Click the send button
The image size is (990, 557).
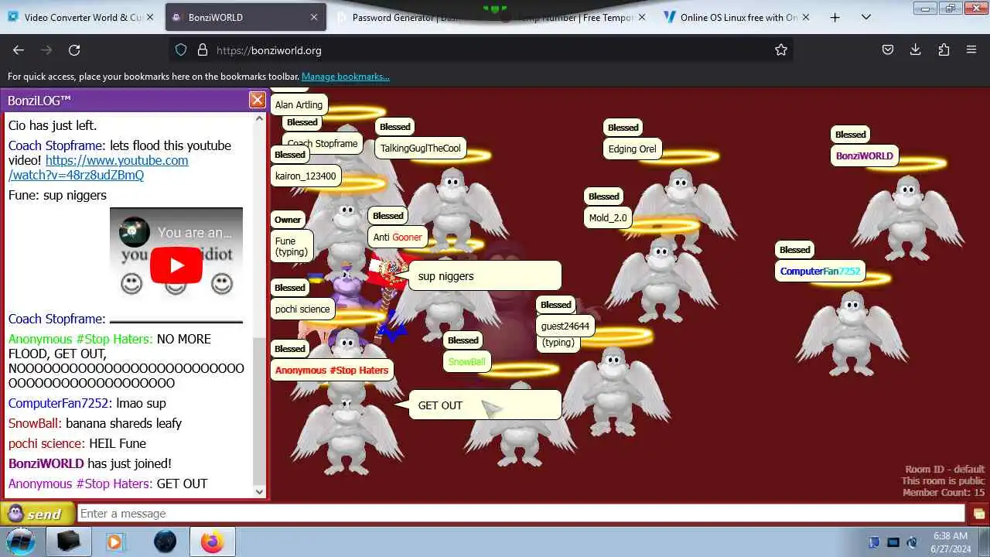(x=38, y=514)
